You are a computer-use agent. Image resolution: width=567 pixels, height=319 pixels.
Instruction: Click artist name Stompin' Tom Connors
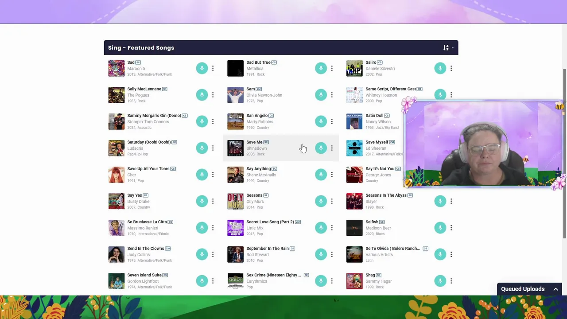(x=148, y=122)
